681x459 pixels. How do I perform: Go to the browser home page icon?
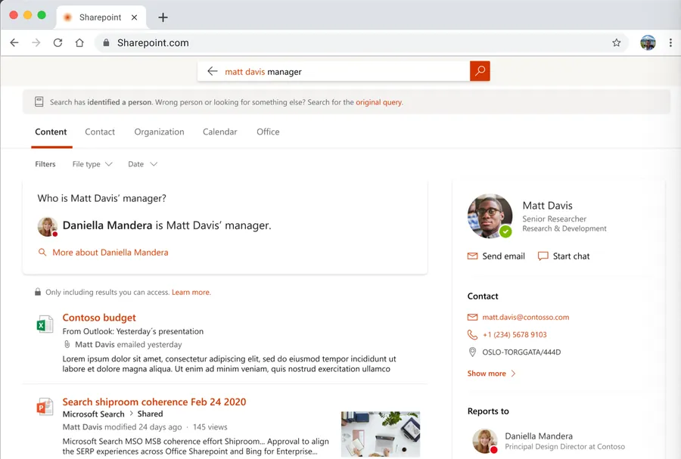tap(79, 42)
